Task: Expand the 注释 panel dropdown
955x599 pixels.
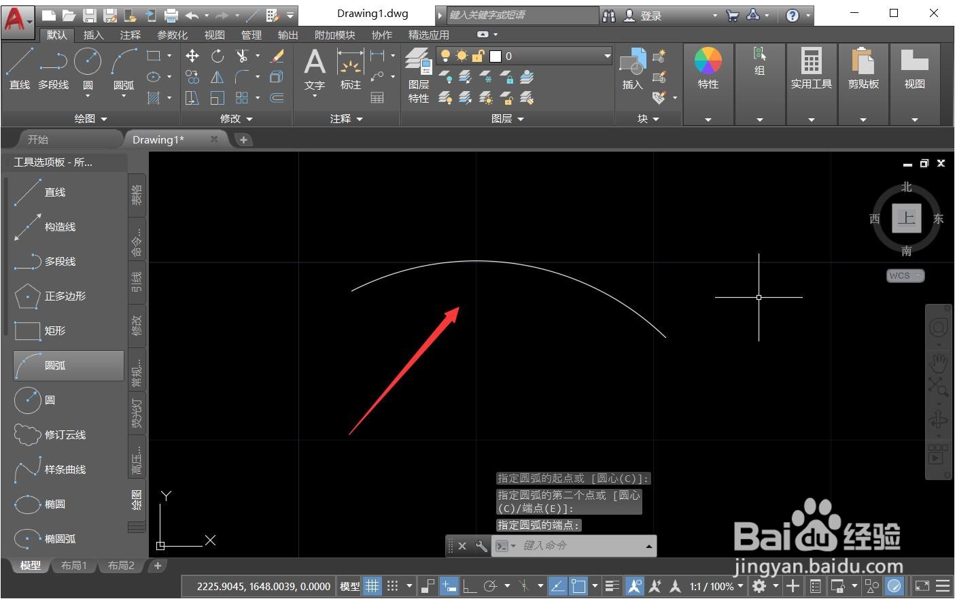Action: [x=346, y=118]
